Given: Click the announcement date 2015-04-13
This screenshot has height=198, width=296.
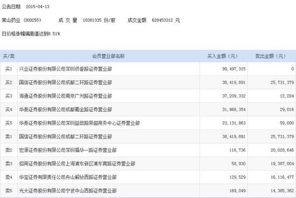Looking at the screenshot, I should (38, 6).
